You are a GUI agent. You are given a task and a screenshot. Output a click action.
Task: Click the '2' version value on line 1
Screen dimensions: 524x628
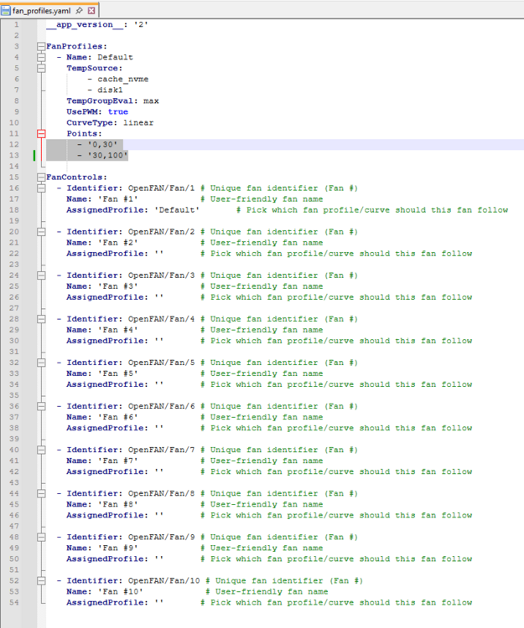click(x=141, y=24)
